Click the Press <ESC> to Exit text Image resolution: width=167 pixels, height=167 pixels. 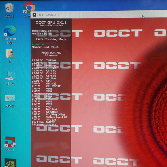(51, 26)
